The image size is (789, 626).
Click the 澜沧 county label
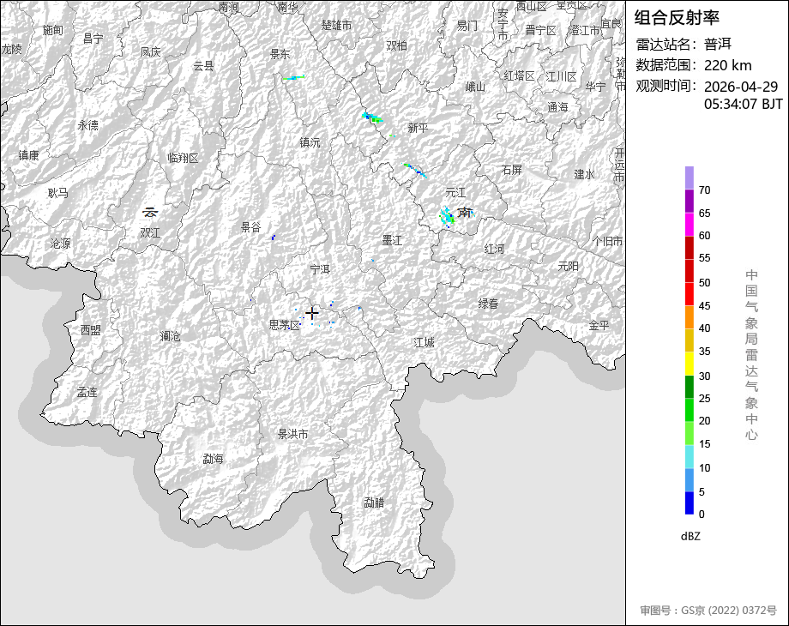coord(171,336)
